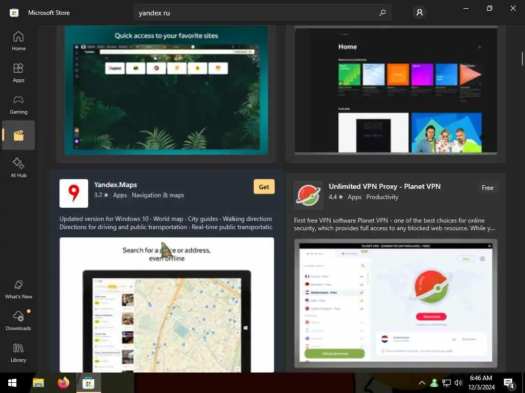The width and height of the screenshot is (525, 393).
Task: Click the search magnifier icon
Action: pyautogui.click(x=382, y=13)
